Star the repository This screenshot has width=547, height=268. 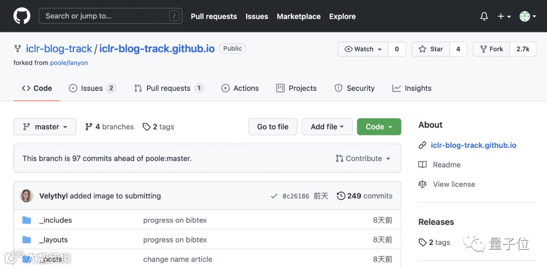431,49
